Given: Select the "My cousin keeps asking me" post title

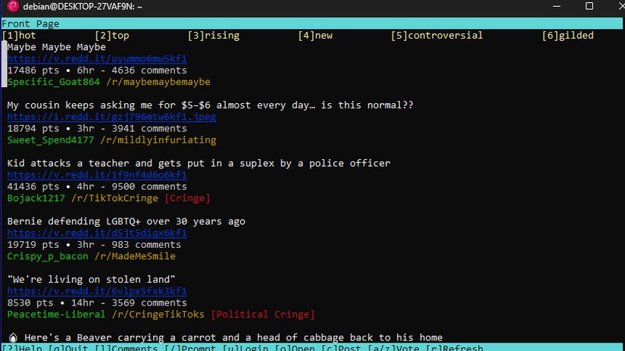Looking at the screenshot, I should 210,105.
